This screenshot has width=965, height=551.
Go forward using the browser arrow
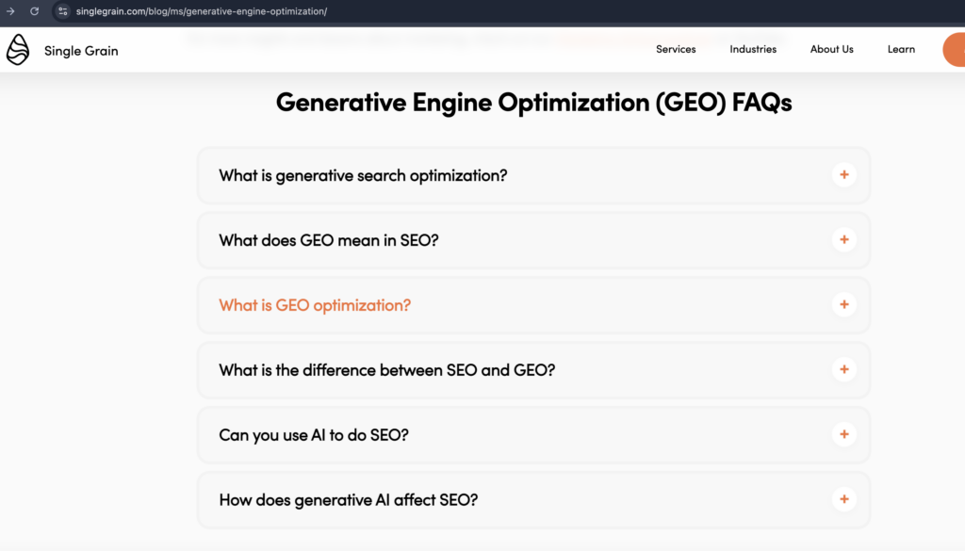[10, 11]
